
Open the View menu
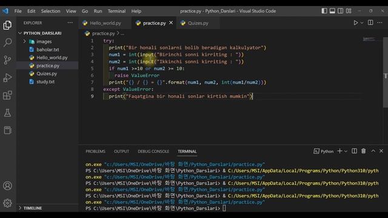click(x=71, y=11)
